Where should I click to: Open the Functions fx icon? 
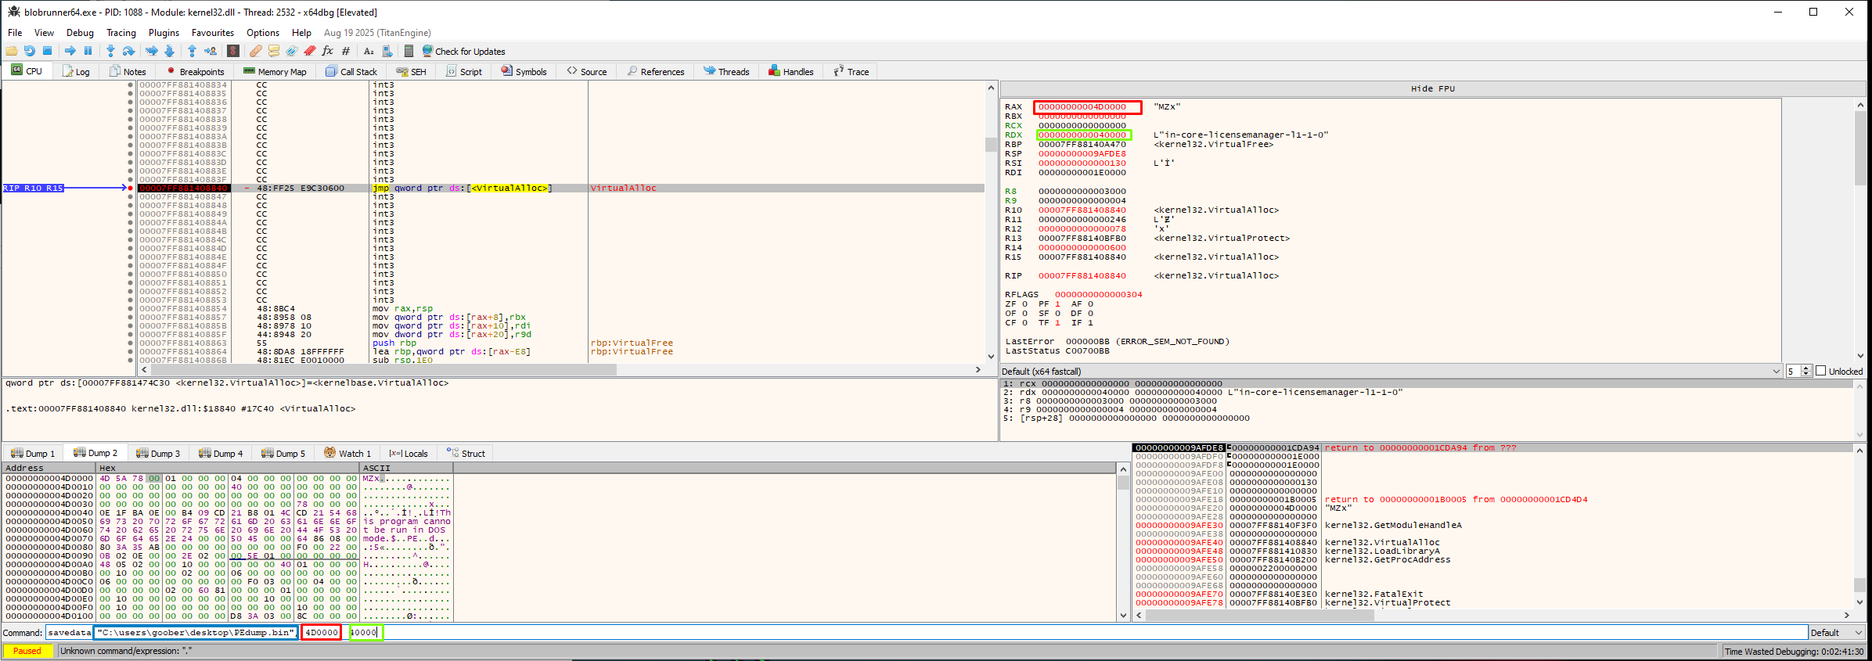pos(328,51)
